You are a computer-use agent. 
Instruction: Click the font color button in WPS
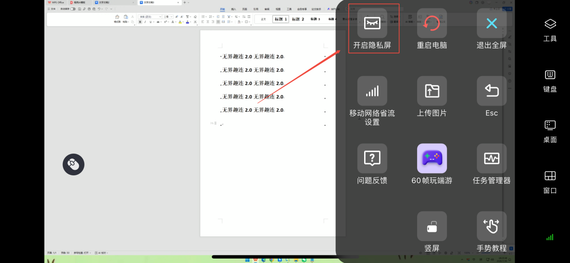[187, 22]
